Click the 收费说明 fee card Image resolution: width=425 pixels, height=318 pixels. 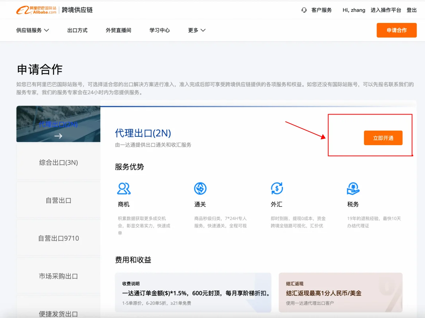[193, 292]
